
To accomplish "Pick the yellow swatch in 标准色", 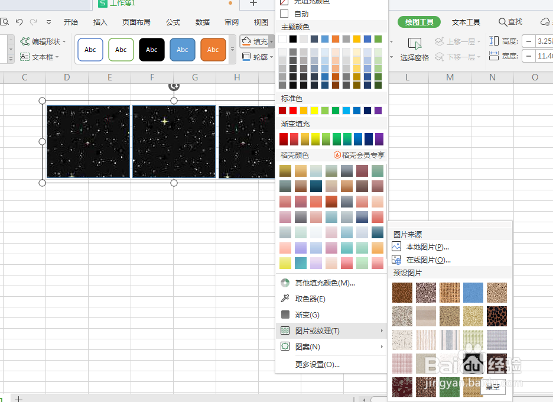I will [314, 111].
